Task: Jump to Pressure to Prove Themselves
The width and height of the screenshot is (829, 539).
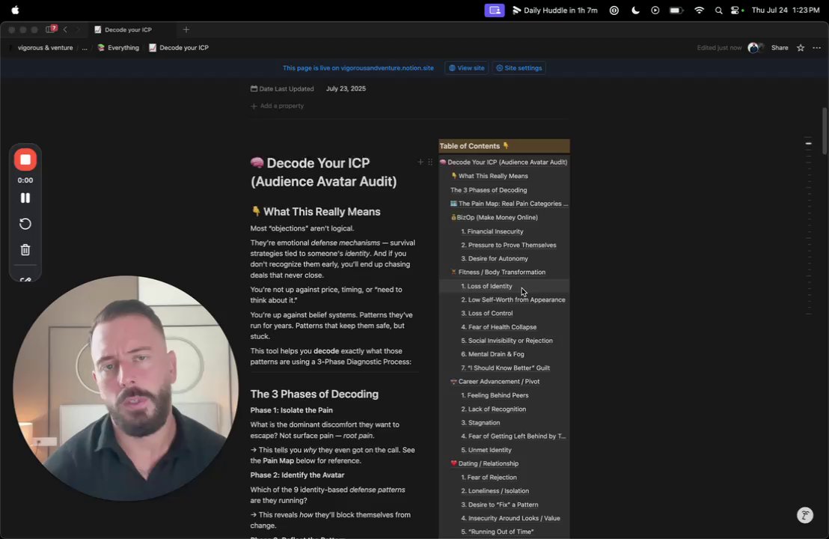Action: [x=508, y=245]
